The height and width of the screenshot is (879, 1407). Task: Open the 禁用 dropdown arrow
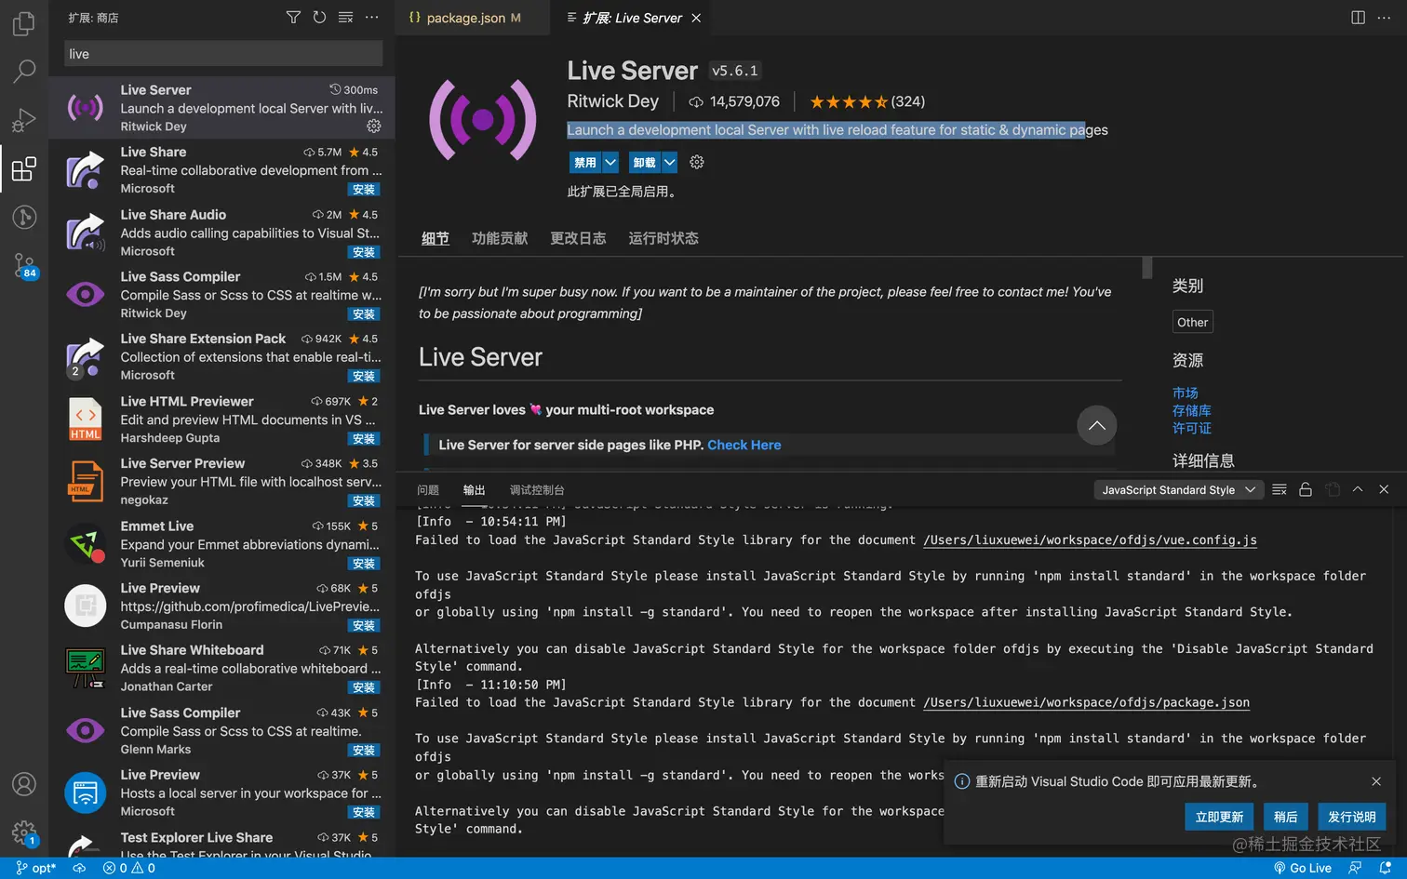pyautogui.click(x=610, y=162)
